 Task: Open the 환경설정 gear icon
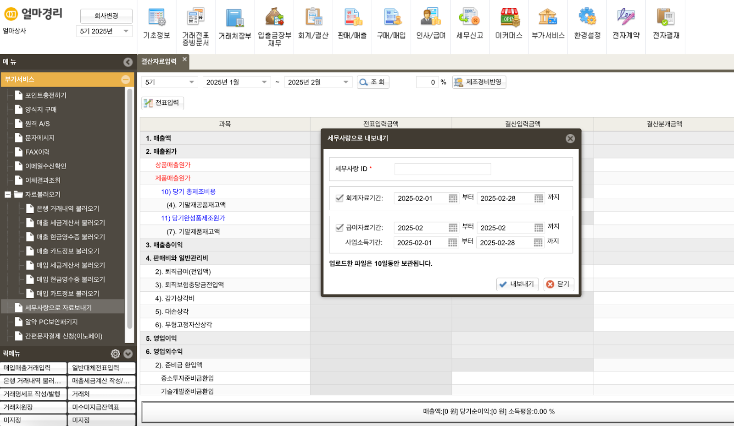click(587, 23)
